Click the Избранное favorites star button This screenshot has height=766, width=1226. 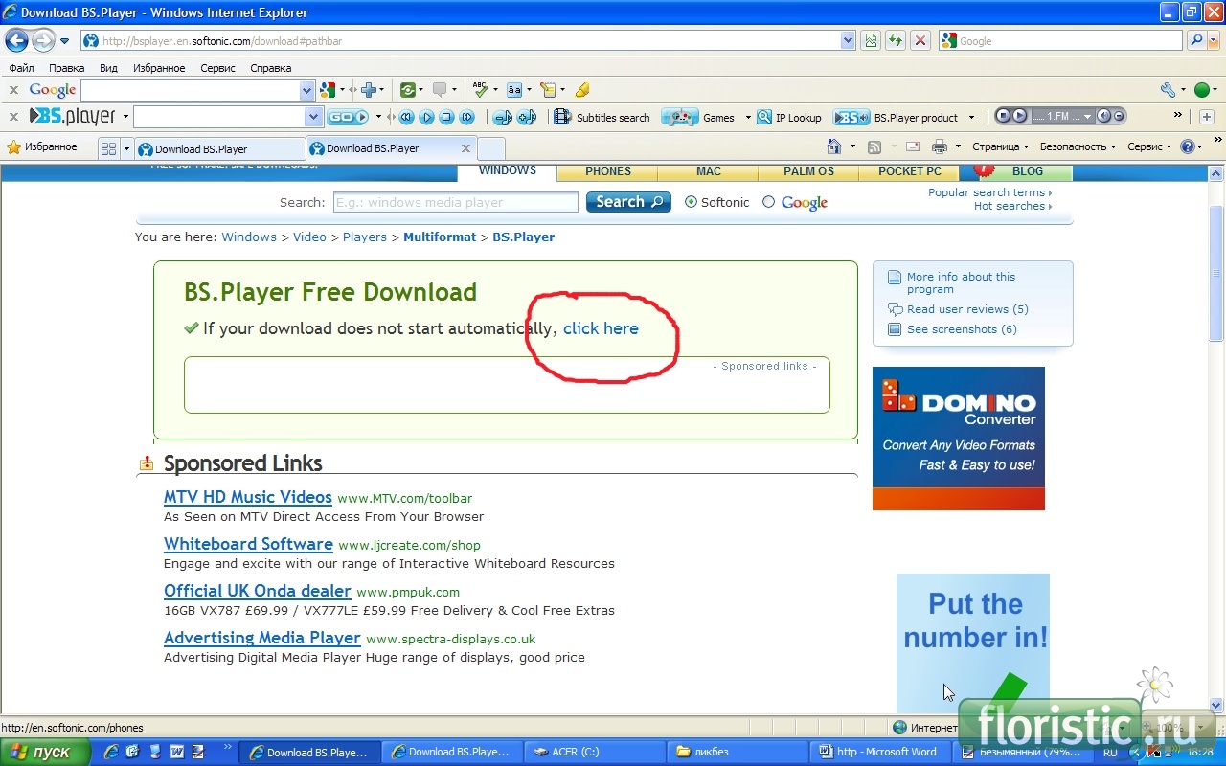(42, 146)
